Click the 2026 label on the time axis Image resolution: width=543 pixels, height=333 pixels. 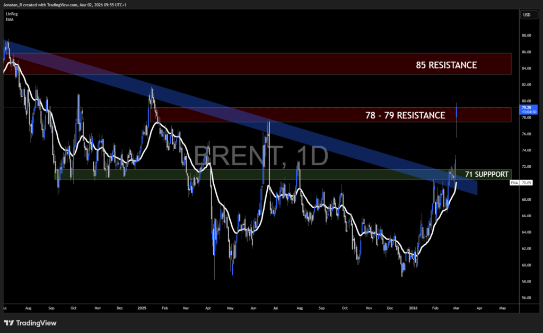413,308
